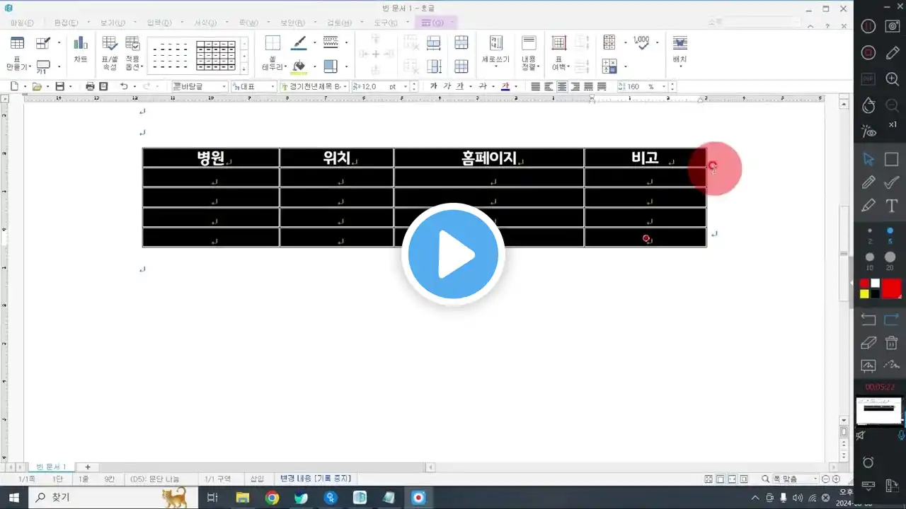Open the 바탕글 paragraph style dropdown
This screenshot has width=906, height=509.
[199, 86]
